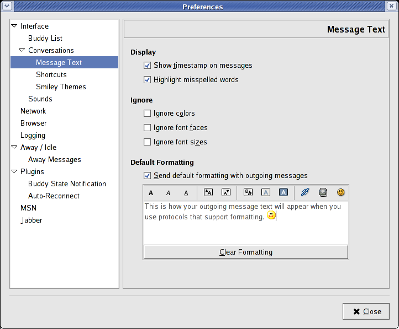Viewport: 399px width, 329px height.
Task: Toggle underline in the formatting toolbar
Action: pyautogui.click(x=186, y=193)
